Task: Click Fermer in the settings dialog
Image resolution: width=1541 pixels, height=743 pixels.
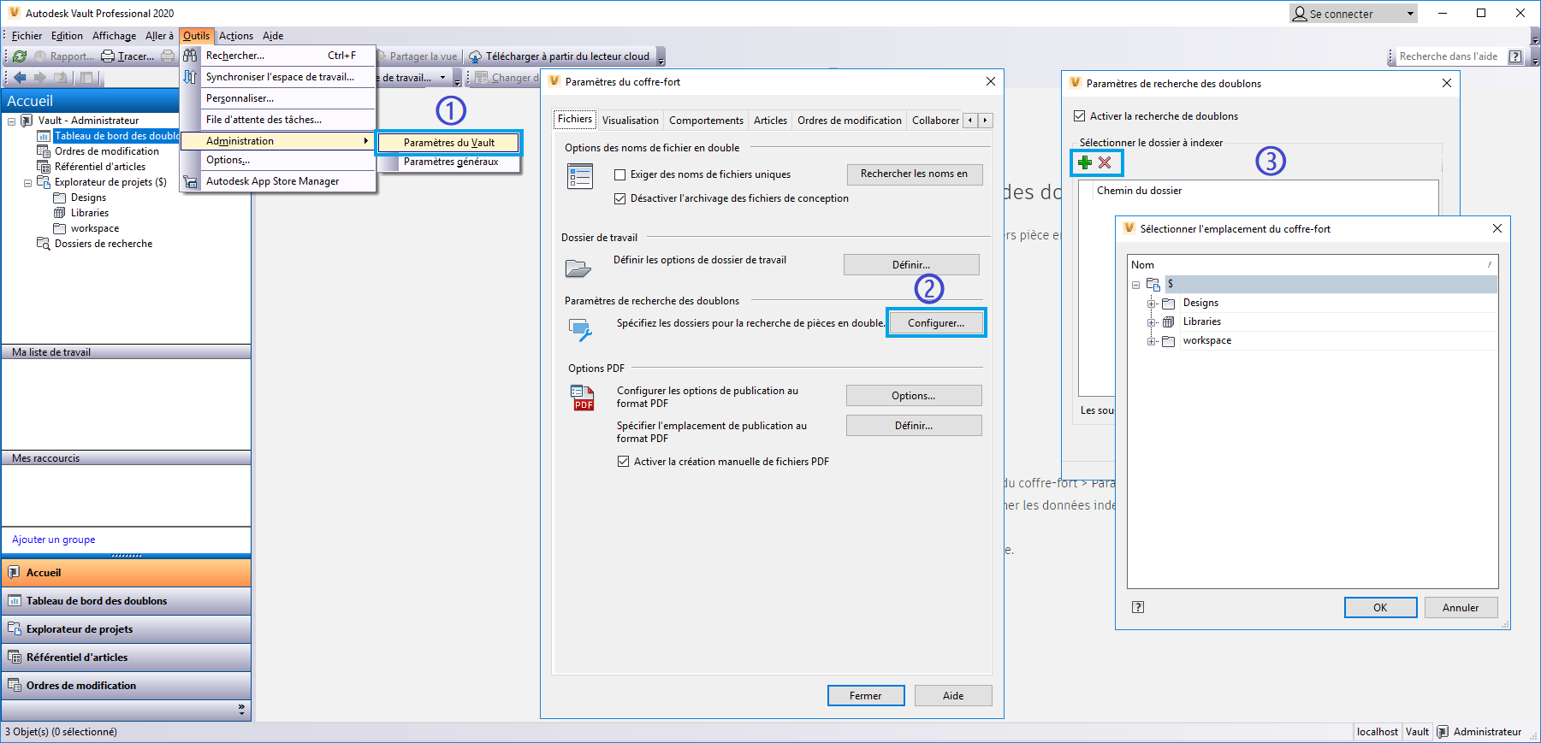Action: (866, 696)
